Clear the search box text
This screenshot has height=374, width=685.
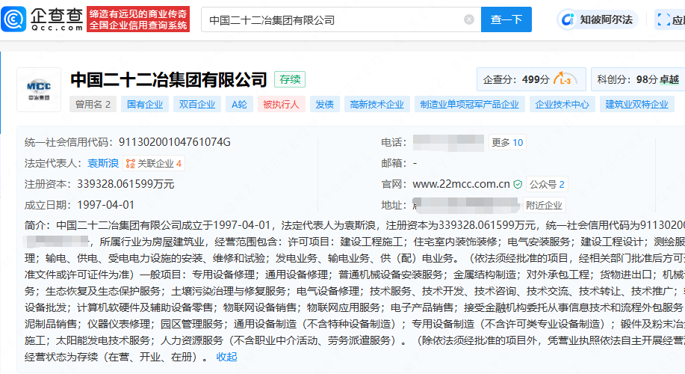pos(468,19)
